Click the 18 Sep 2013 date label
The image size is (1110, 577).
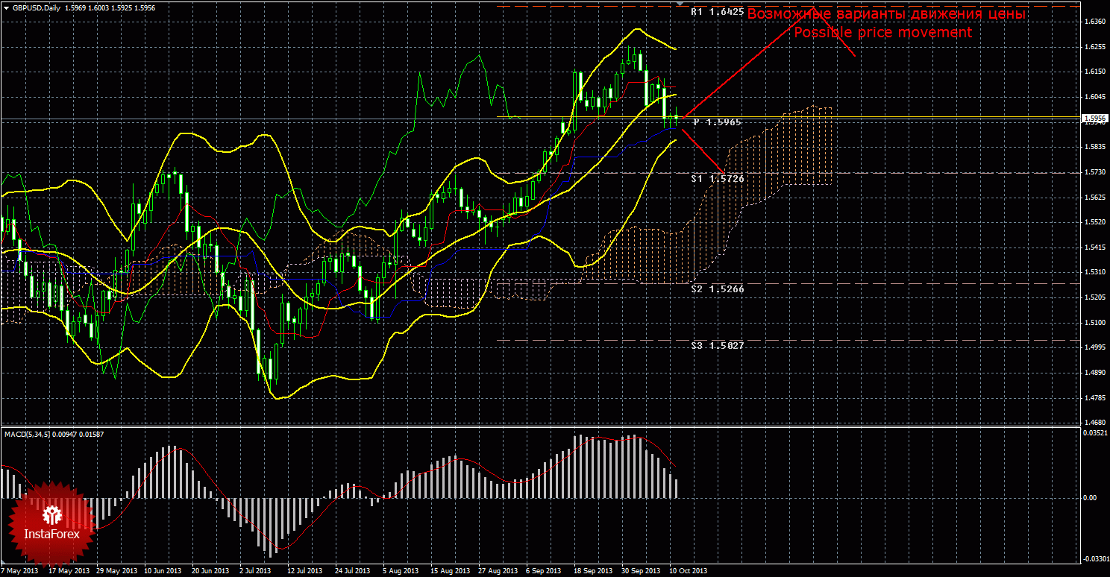[591, 571]
